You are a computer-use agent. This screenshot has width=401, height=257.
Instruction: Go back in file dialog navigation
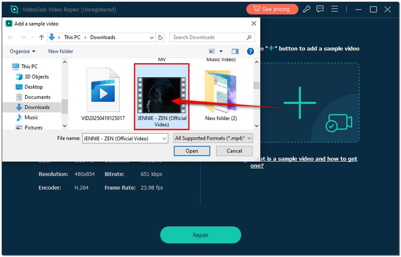pos(10,37)
